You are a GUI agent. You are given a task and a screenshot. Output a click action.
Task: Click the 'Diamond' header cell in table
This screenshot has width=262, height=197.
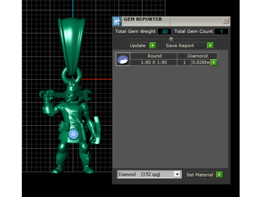(x=198, y=56)
